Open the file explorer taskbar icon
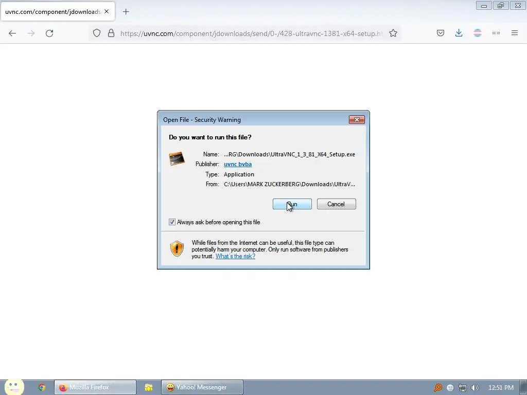 [149, 387]
